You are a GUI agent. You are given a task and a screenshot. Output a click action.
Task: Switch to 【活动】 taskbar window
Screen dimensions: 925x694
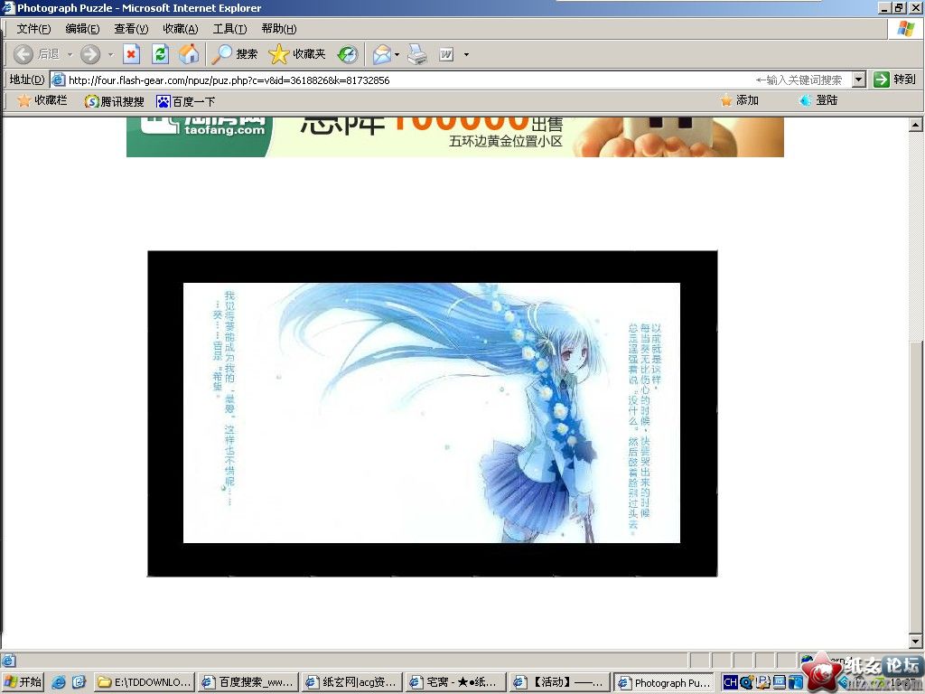coord(560,682)
